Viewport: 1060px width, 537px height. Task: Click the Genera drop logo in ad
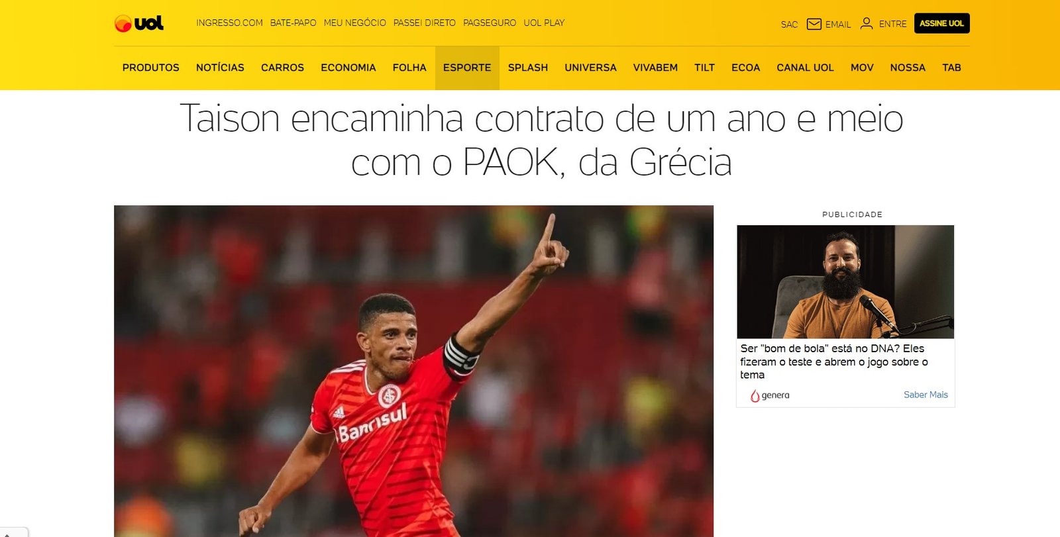point(755,395)
